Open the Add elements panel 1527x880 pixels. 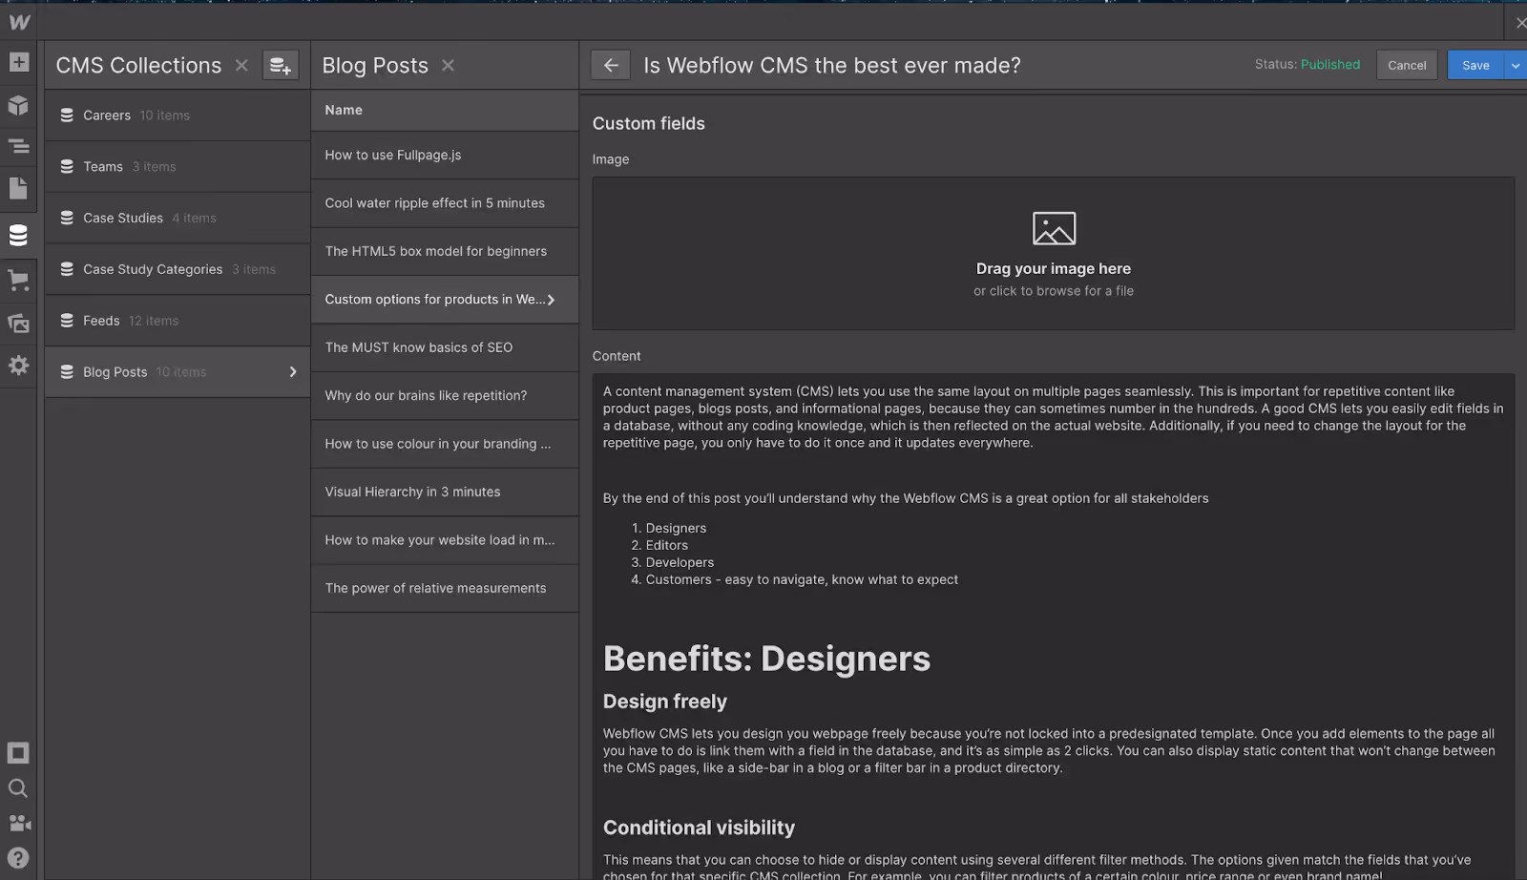point(18,62)
